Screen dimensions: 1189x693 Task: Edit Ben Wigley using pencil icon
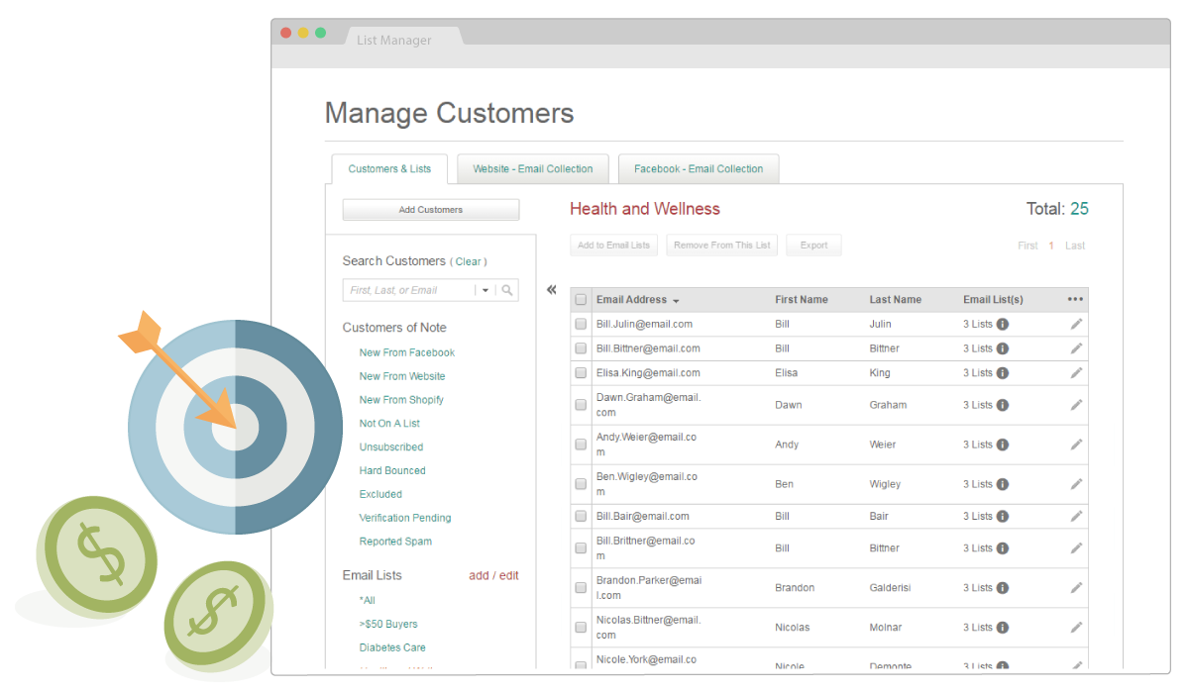tap(1076, 484)
